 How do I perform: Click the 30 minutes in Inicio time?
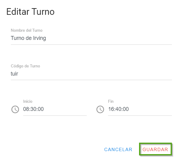point(33,109)
